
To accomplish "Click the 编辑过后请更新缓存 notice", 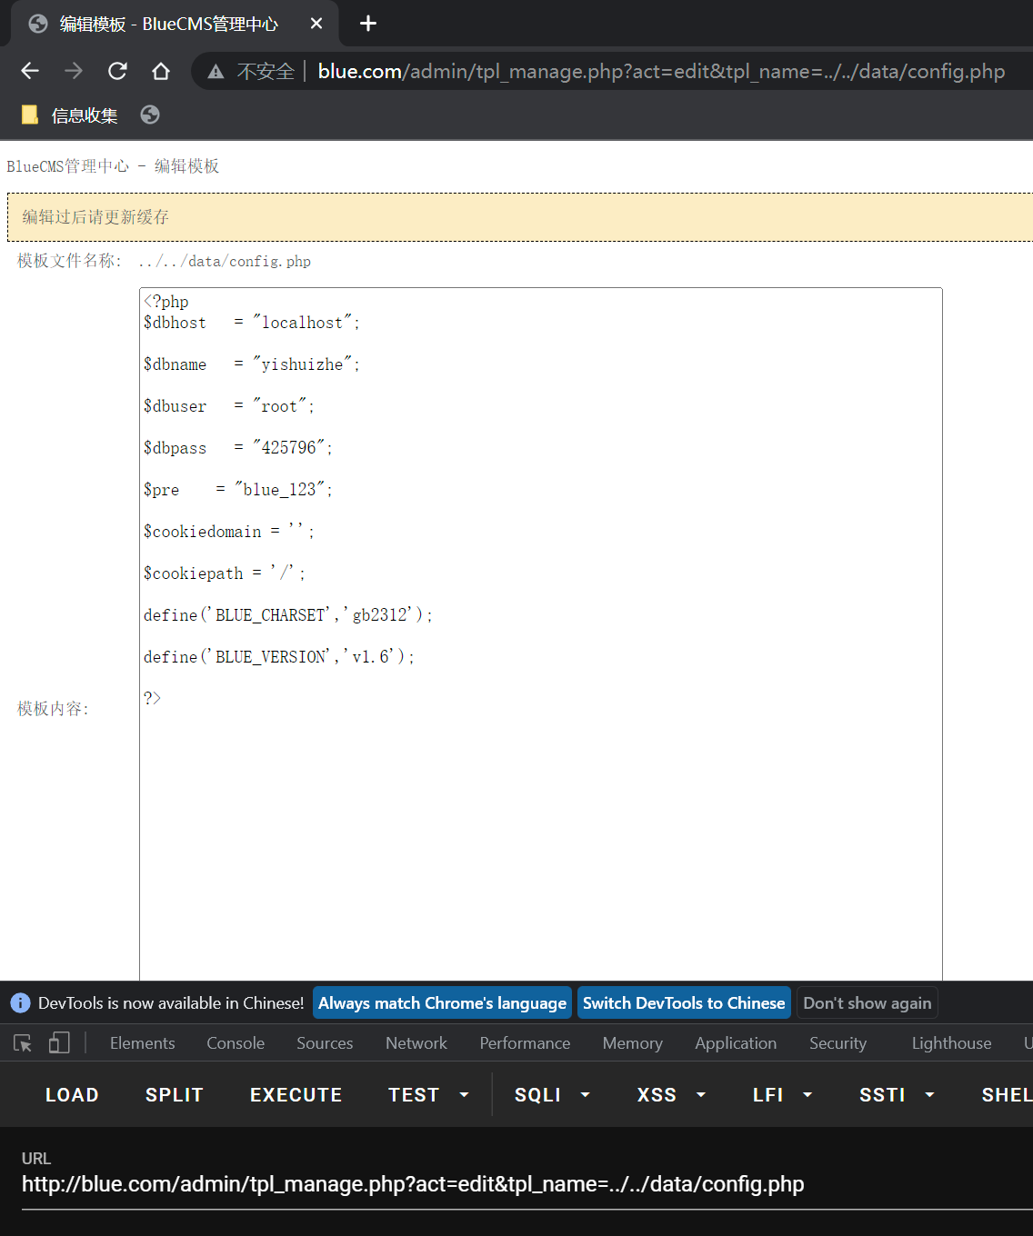I will [x=519, y=217].
